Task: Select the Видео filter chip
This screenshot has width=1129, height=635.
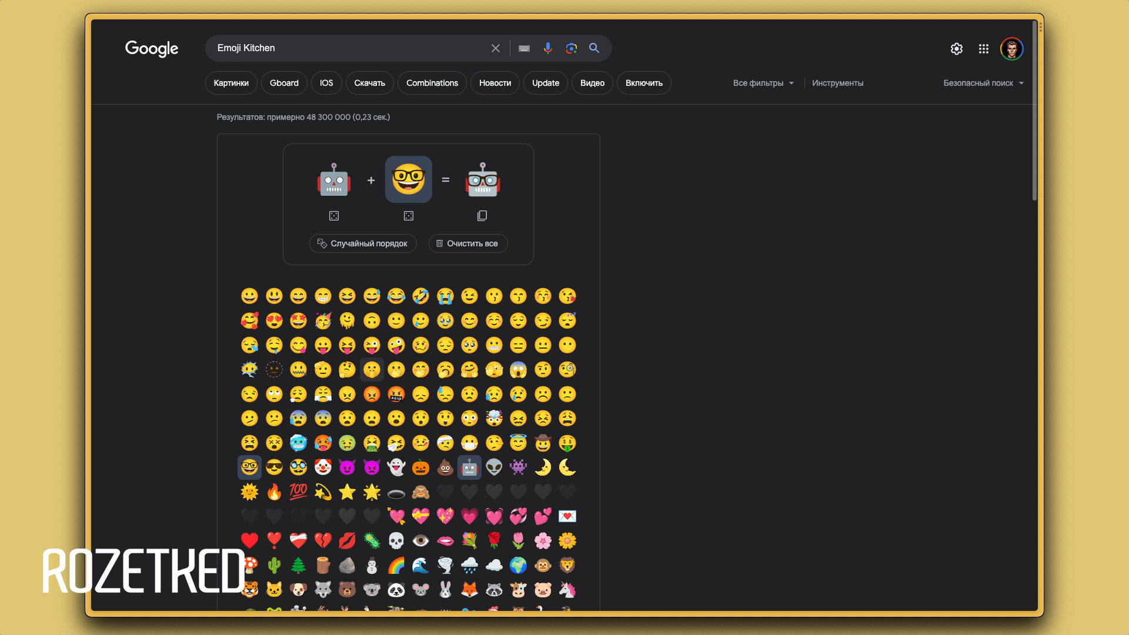Action: coord(592,83)
